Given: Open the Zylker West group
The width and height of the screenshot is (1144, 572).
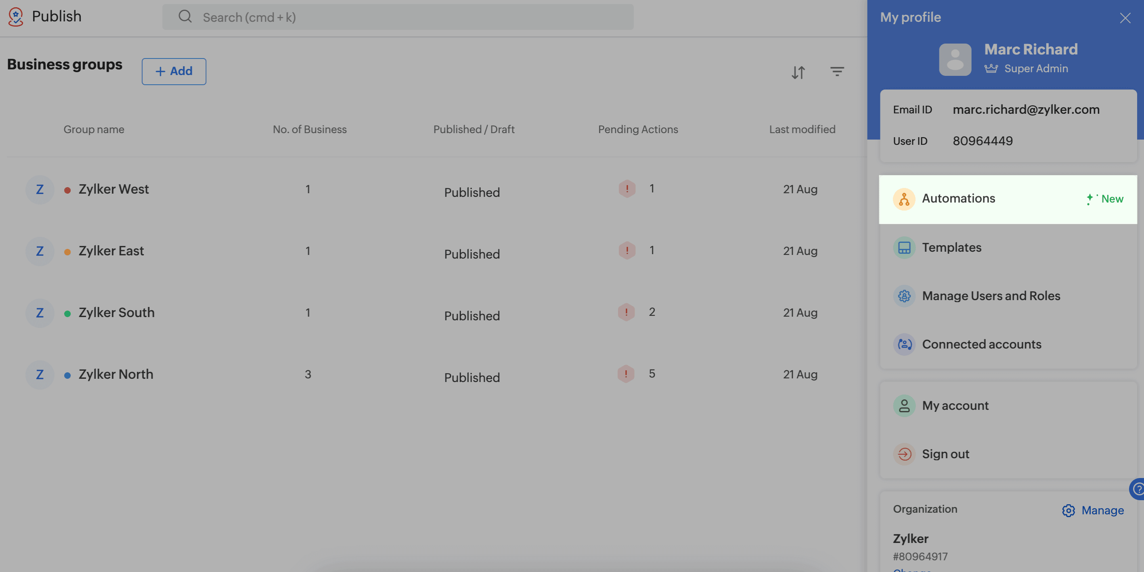Looking at the screenshot, I should click(x=114, y=190).
